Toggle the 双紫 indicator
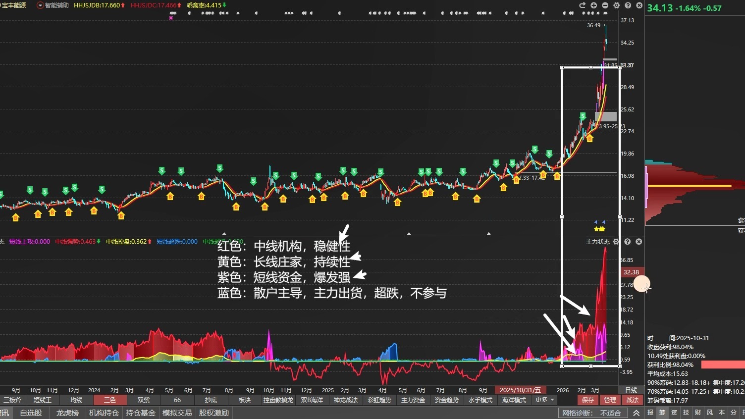The image size is (745, 419). pyautogui.click(x=143, y=400)
